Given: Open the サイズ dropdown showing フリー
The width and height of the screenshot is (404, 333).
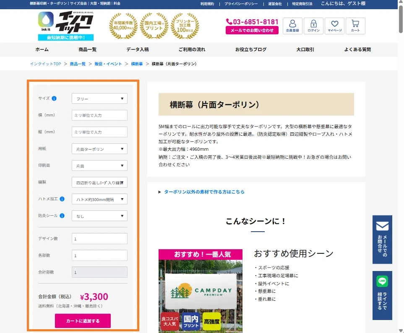Looking at the screenshot, I should (x=99, y=98).
